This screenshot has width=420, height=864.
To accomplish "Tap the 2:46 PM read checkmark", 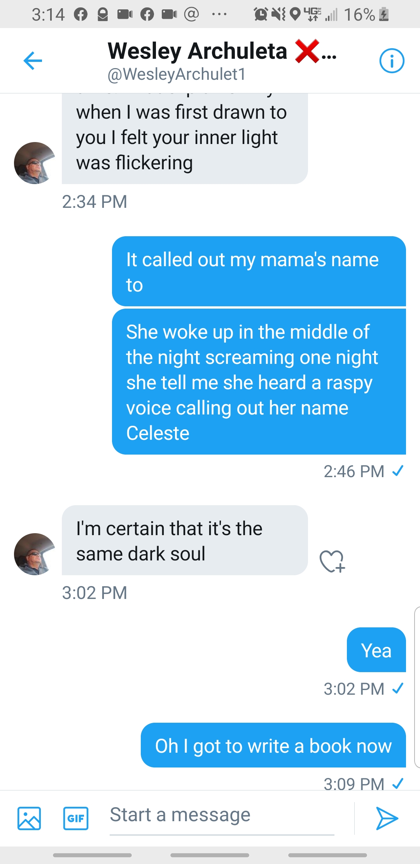I will pos(398,471).
